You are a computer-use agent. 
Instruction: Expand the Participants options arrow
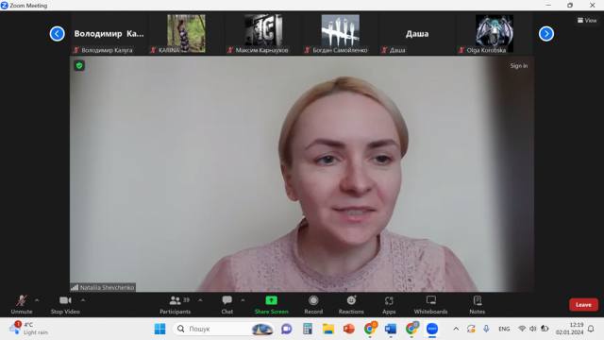pos(200,300)
